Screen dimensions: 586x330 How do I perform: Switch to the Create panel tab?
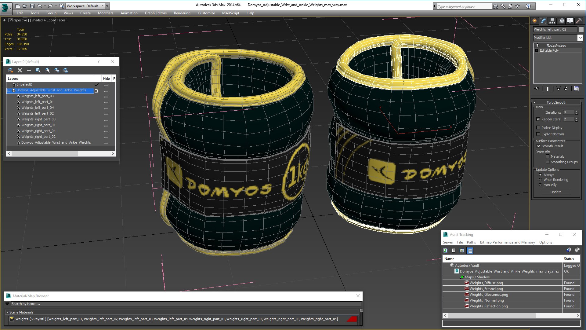point(535,21)
